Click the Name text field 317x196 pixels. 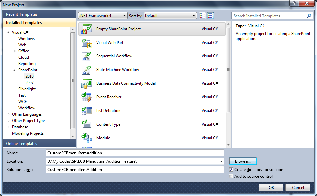tap(135, 153)
